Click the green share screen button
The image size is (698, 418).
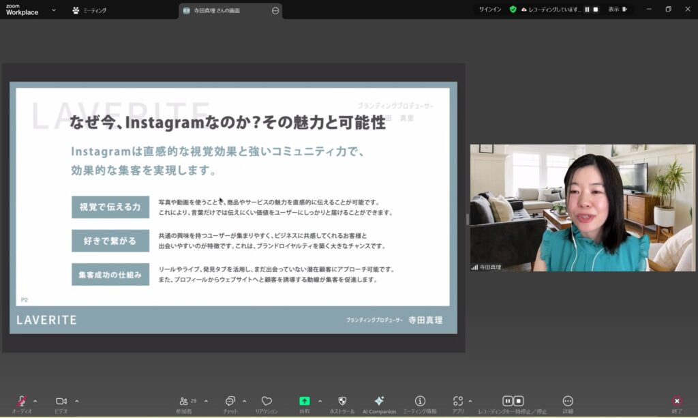pos(305,401)
